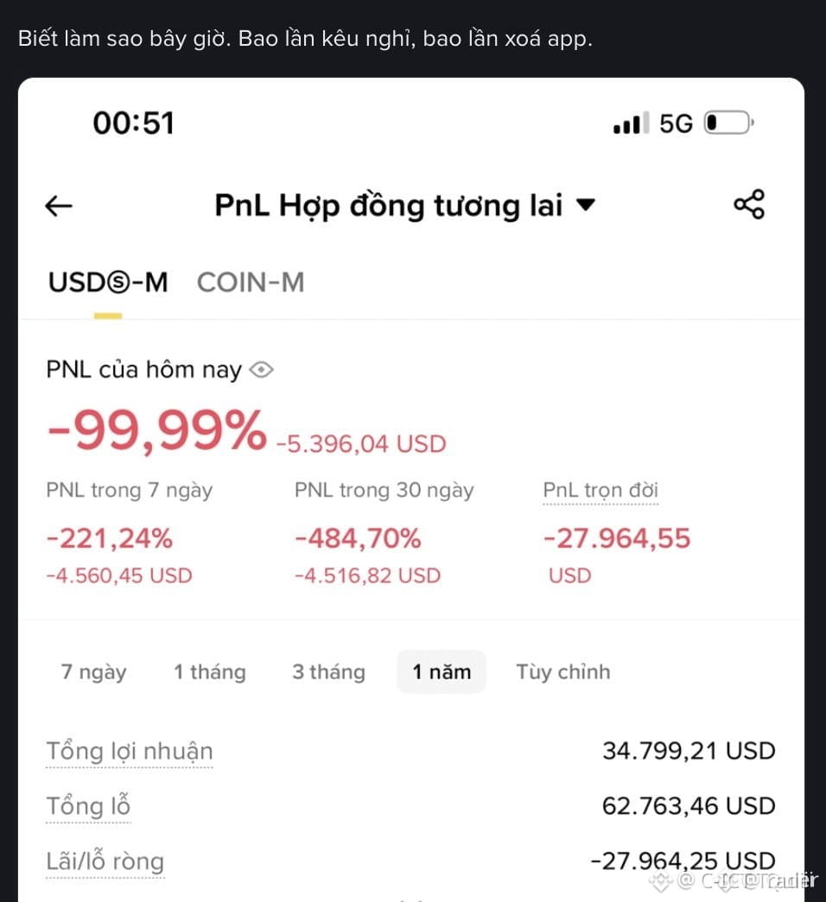
Task: Toggle PNL visibility eye icon
Action: [x=261, y=369]
